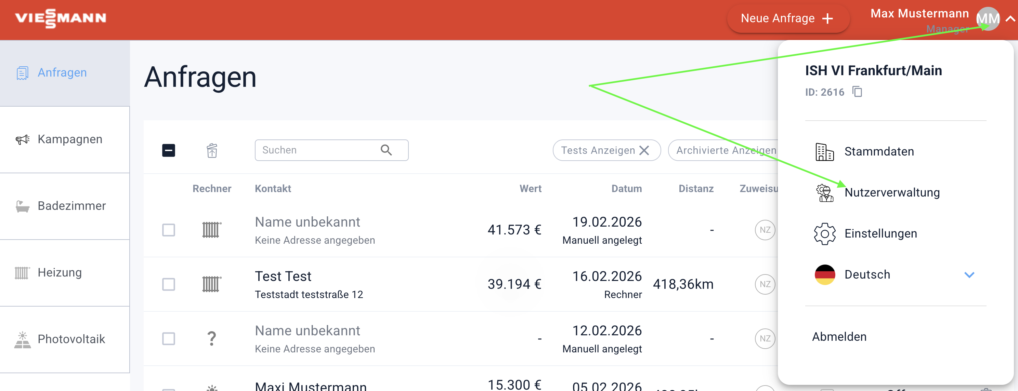Click the radiator icon in the 41.573 € row
The image size is (1018, 391).
coord(211,230)
